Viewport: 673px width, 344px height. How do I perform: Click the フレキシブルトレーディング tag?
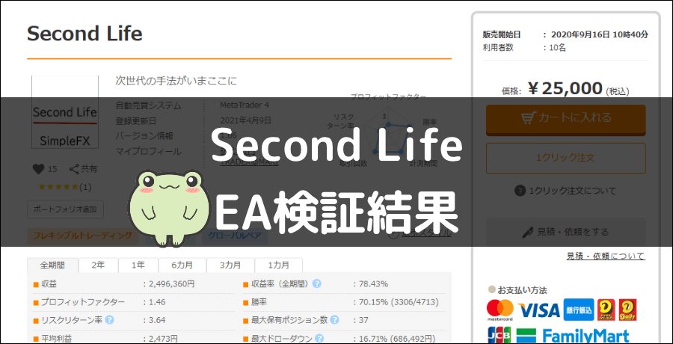coord(83,236)
